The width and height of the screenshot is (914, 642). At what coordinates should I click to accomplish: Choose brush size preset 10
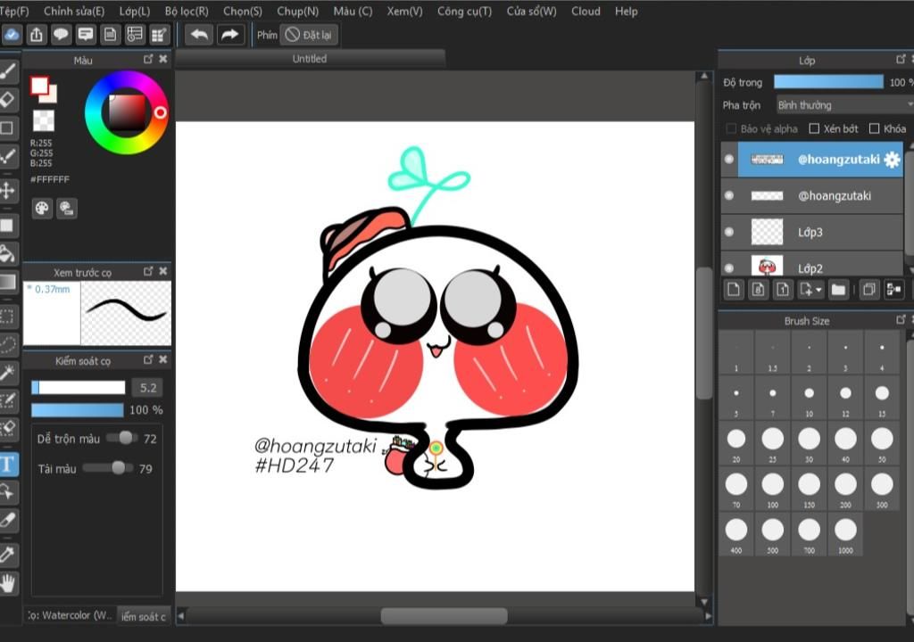809,399
